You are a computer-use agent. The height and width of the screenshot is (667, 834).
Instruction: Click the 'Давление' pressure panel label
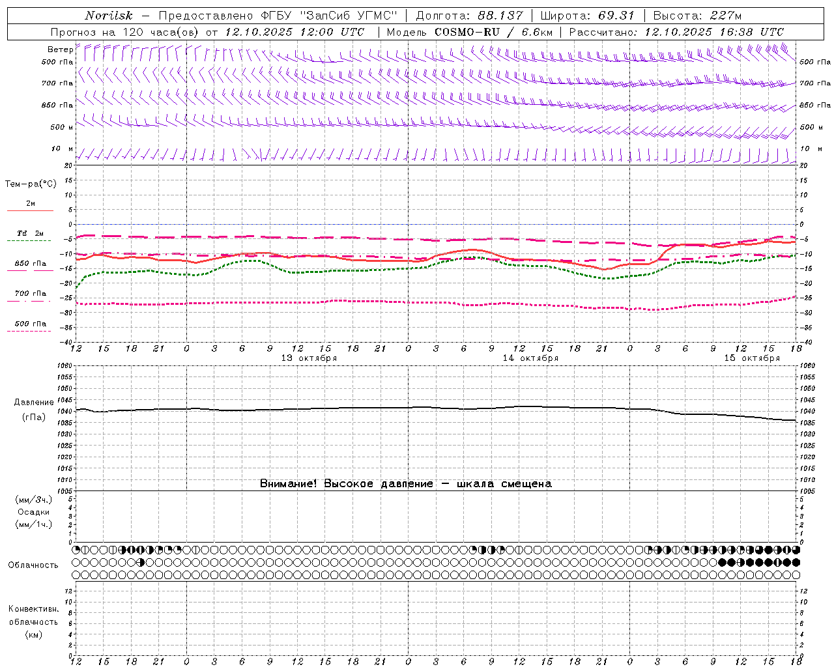(x=34, y=403)
